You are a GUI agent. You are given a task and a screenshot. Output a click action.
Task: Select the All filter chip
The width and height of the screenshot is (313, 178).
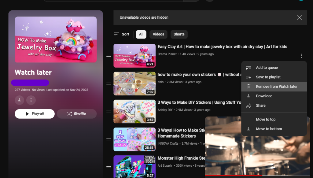141,34
